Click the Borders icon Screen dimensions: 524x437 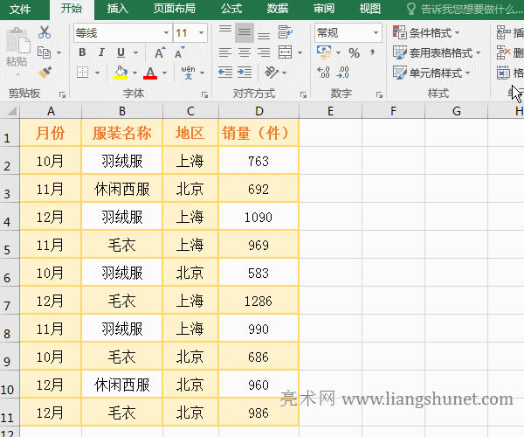(x=82, y=73)
